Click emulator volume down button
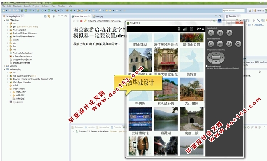The height and width of the screenshot is (161, 267). click(211, 33)
